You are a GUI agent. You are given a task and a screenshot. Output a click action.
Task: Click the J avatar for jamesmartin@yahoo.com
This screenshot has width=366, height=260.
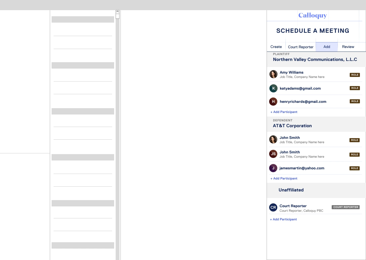coord(273,168)
